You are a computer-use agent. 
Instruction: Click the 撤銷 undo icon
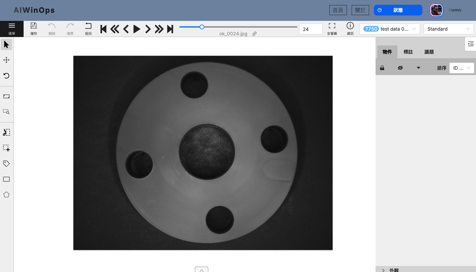click(52, 29)
